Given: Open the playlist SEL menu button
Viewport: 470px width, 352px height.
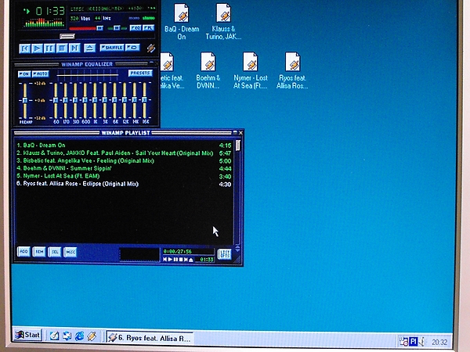Looking at the screenshot, I should (55, 252).
